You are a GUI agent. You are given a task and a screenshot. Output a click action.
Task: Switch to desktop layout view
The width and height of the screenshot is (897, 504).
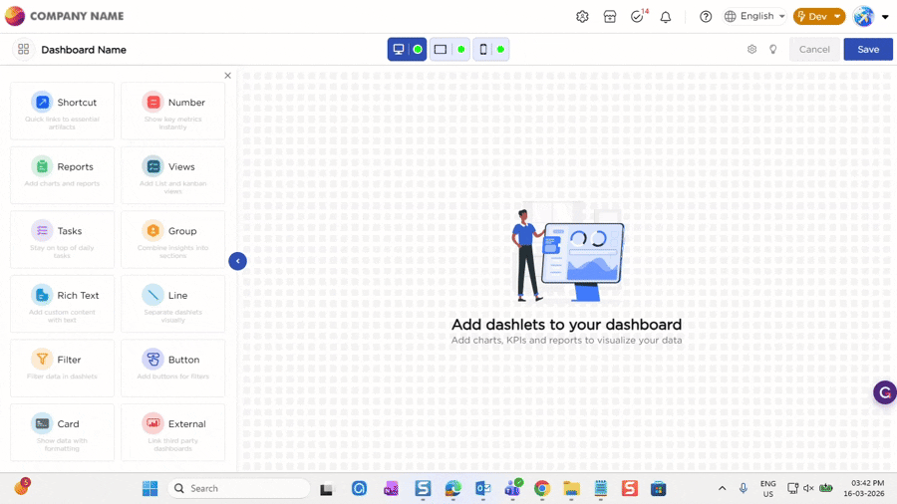tap(399, 50)
